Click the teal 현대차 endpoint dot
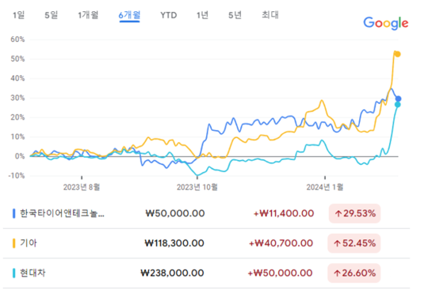This screenshot has height=298, width=428. pyautogui.click(x=397, y=105)
